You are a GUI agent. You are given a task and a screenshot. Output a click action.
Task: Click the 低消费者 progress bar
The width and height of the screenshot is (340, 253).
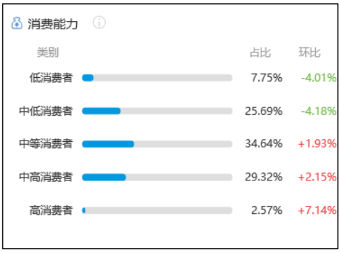[x=157, y=78]
